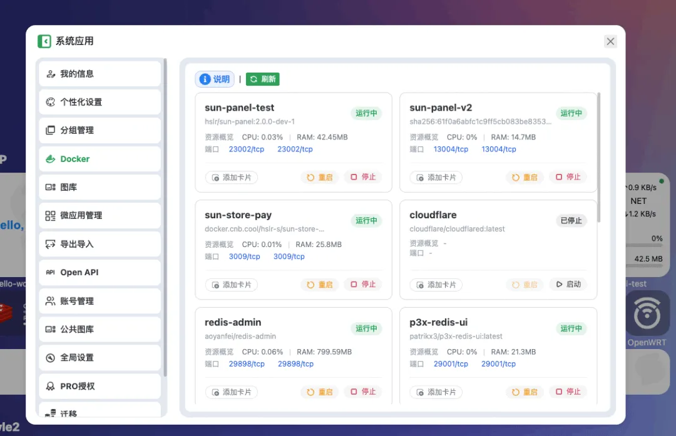Screen dimensions: 676x436
Task: Open first 13004/tcp port link
Action: [x=451, y=149]
